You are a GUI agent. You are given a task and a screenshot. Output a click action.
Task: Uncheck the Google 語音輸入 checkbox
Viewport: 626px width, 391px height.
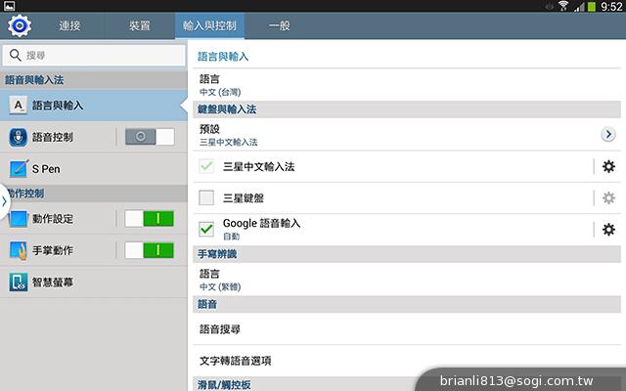pos(206,230)
